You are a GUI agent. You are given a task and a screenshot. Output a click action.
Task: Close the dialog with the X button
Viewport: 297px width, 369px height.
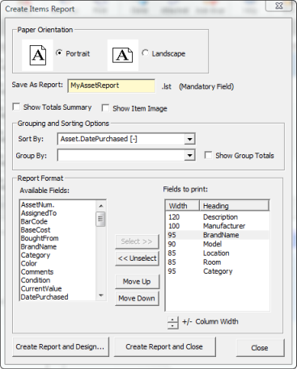279,6
